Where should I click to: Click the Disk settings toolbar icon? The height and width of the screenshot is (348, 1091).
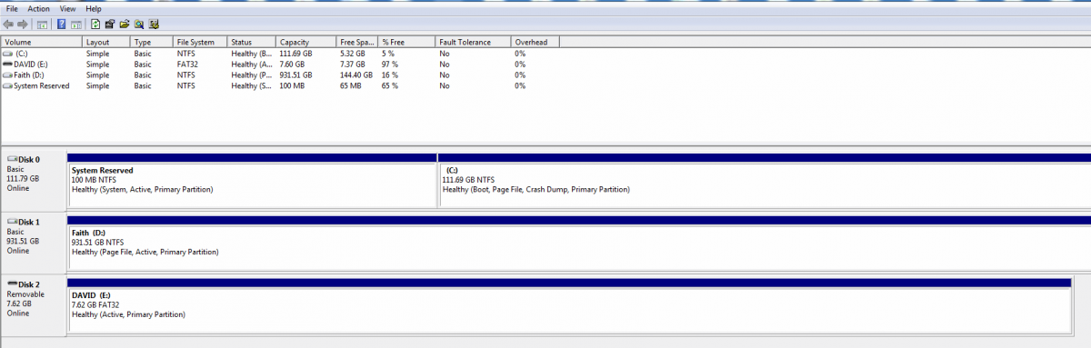[154, 24]
